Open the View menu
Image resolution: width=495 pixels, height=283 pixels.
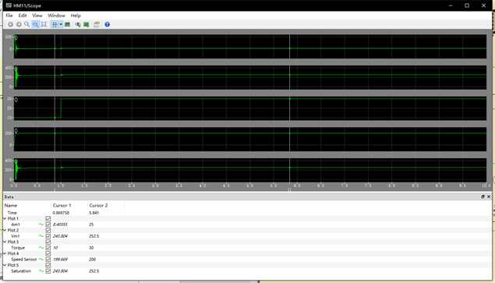(37, 15)
